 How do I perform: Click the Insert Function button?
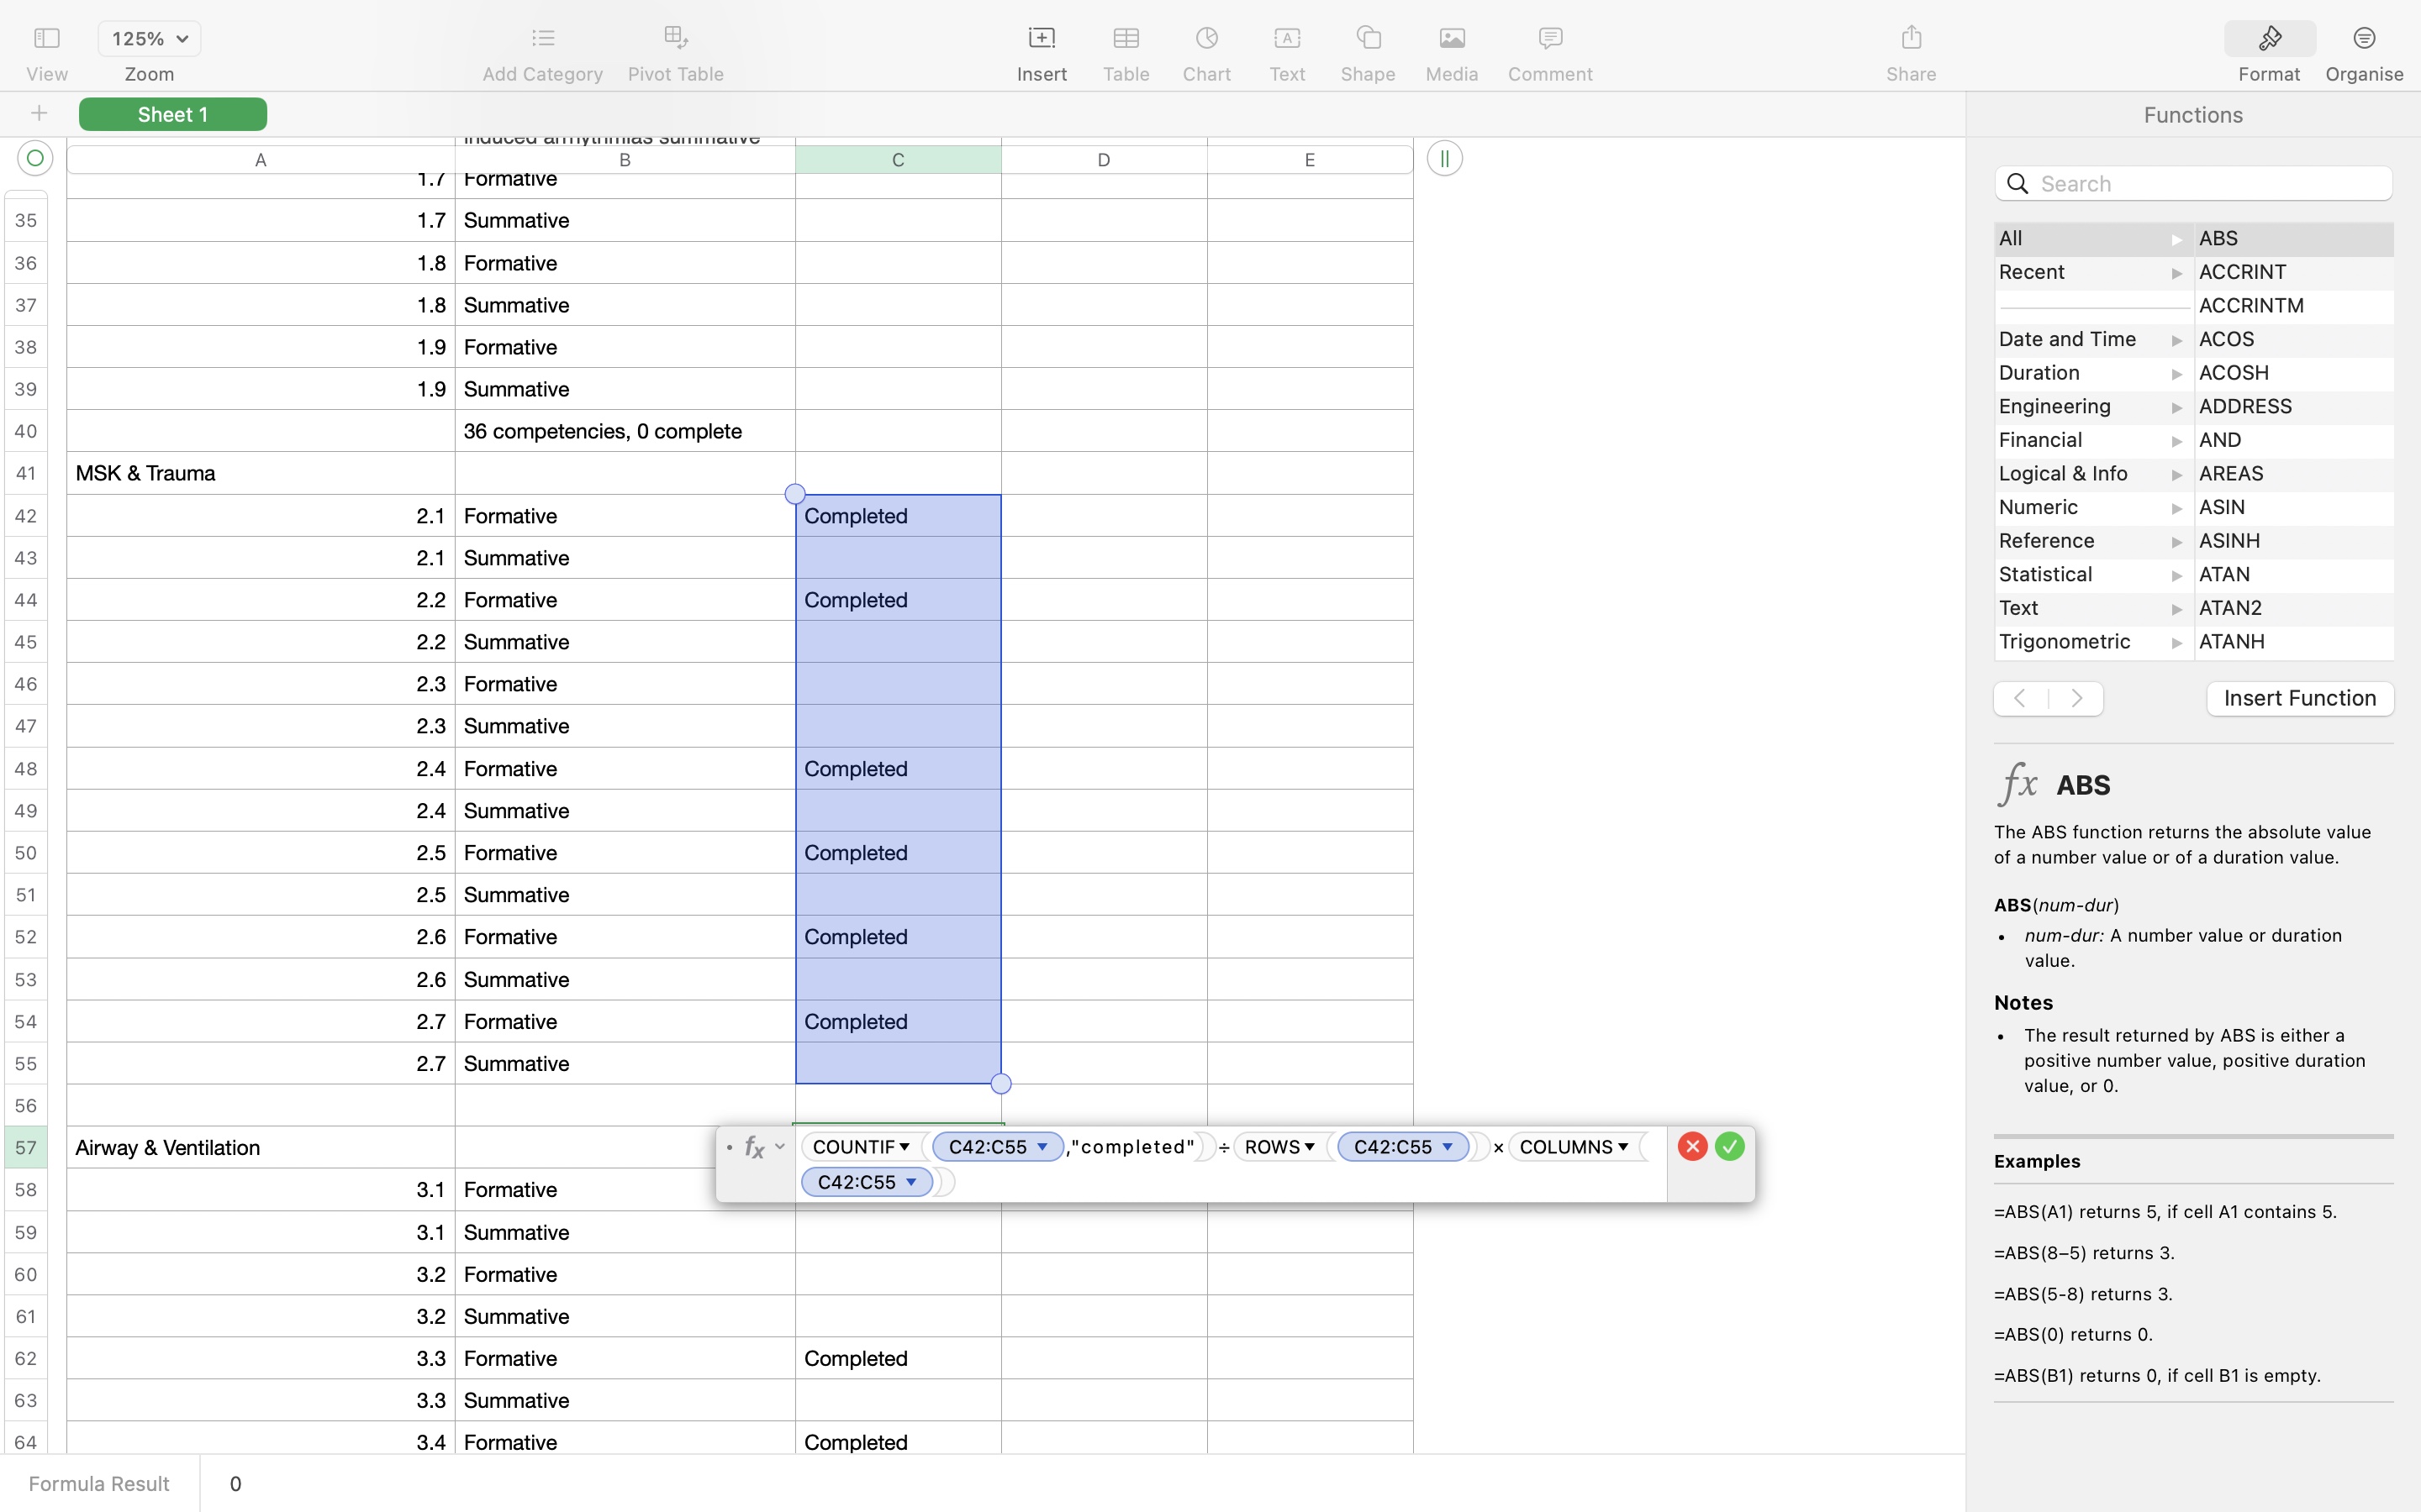click(x=2299, y=698)
